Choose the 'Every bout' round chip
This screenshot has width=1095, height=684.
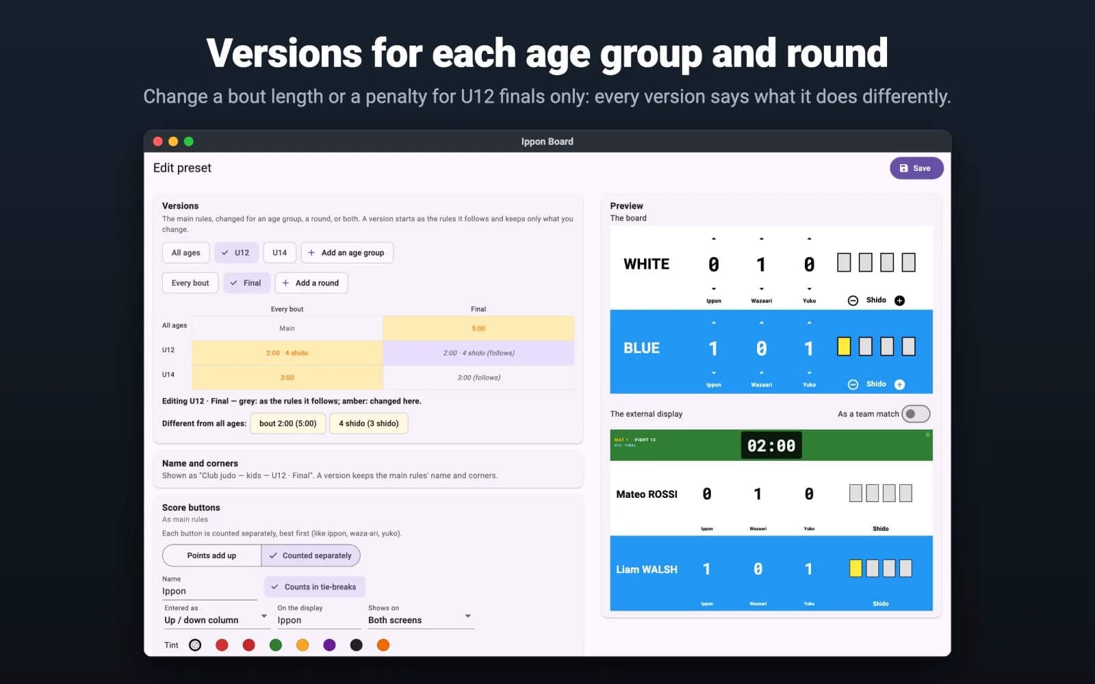pyautogui.click(x=190, y=282)
